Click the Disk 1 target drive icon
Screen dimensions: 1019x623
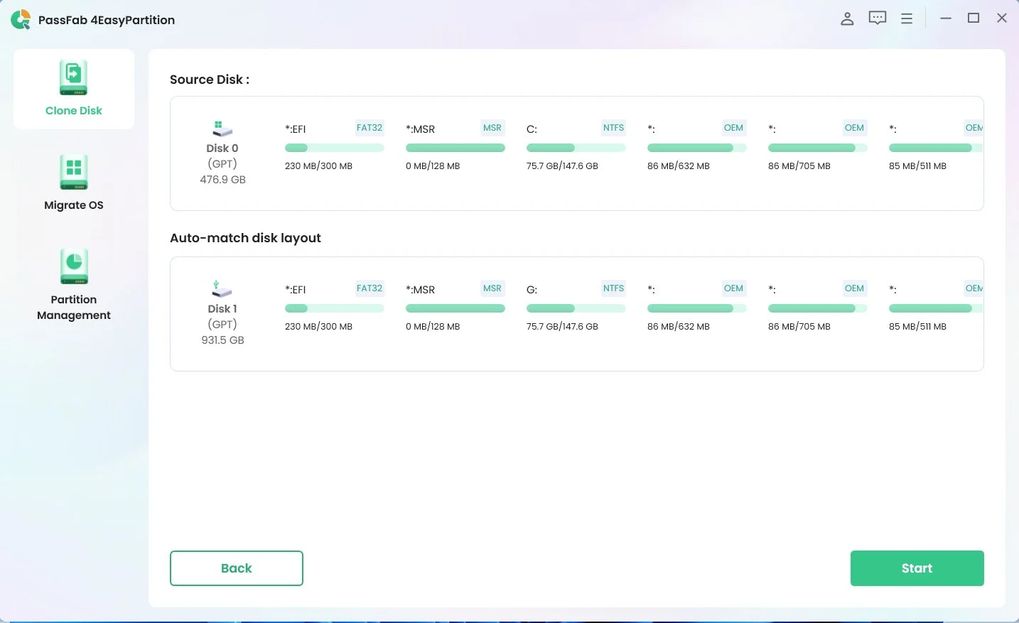coord(221,289)
